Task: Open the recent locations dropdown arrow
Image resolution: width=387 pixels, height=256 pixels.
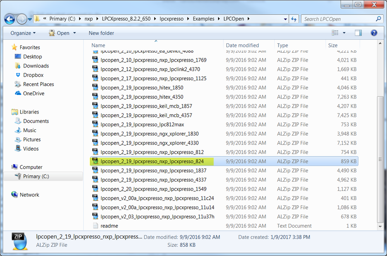Action: point(29,19)
